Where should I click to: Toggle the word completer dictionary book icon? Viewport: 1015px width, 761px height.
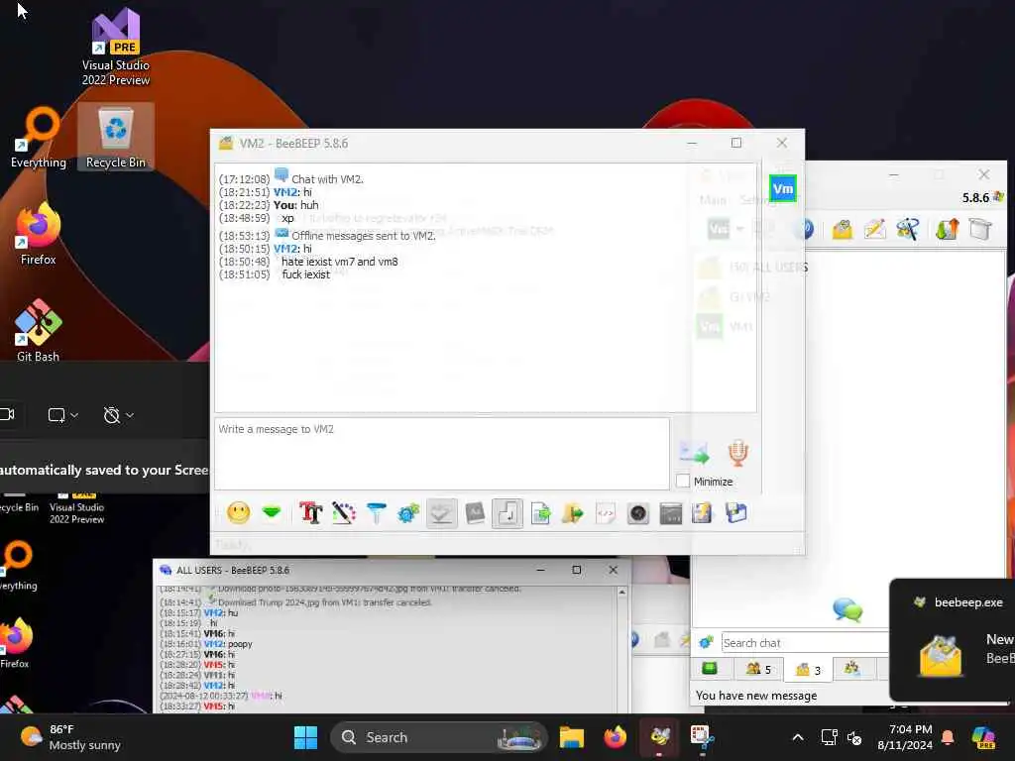(x=475, y=513)
